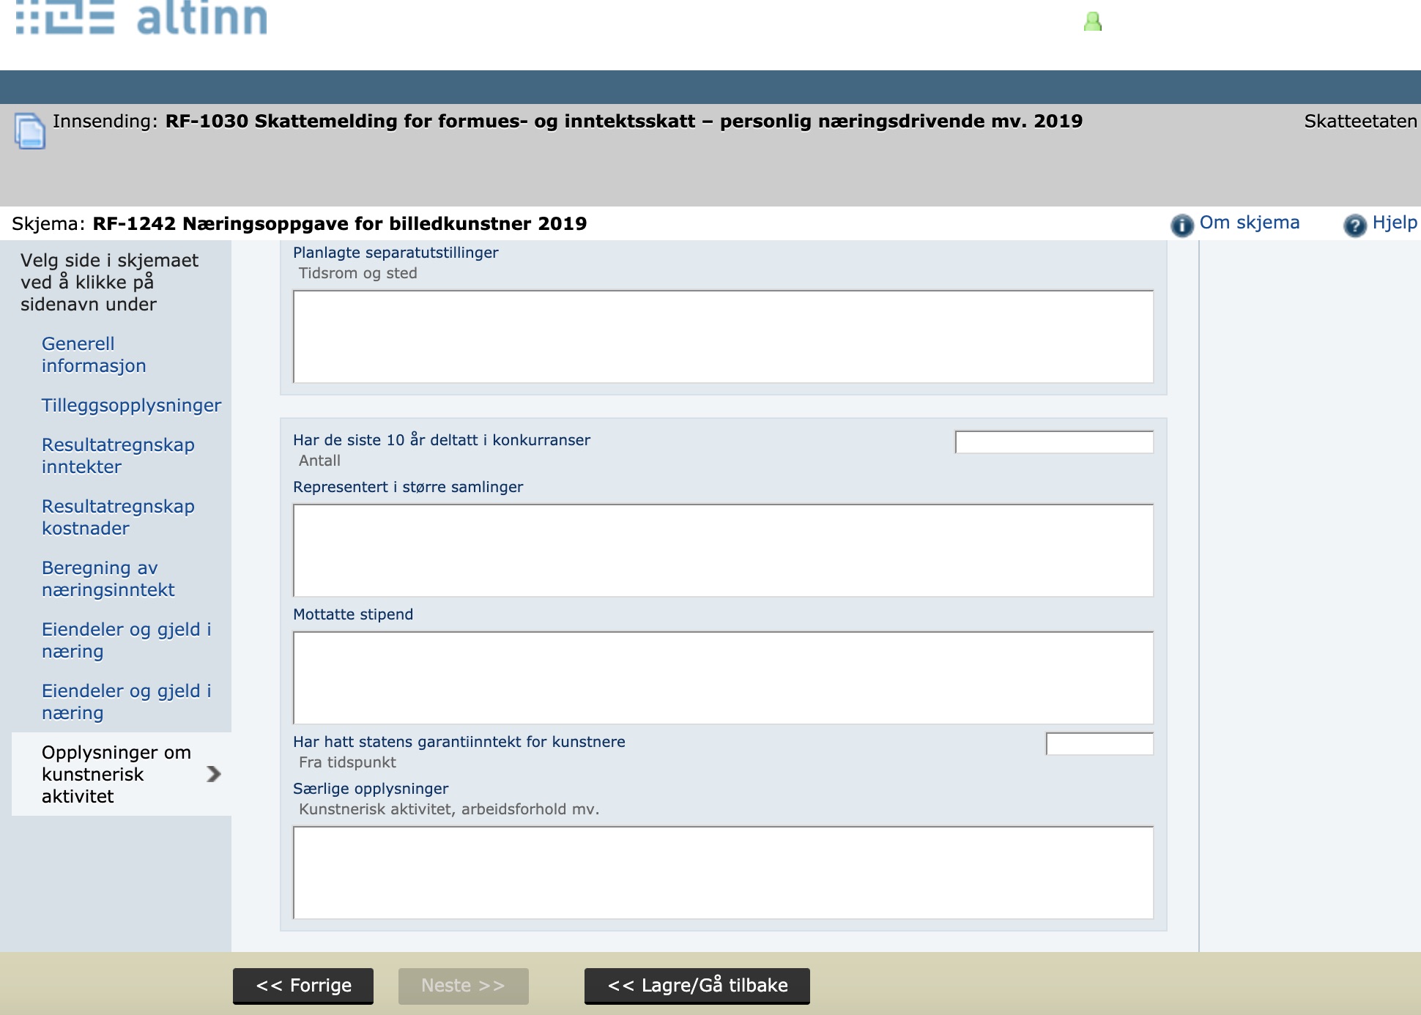Click the blue info icon
The height and width of the screenshot is (1015, 1421).
click(1181, 225)
